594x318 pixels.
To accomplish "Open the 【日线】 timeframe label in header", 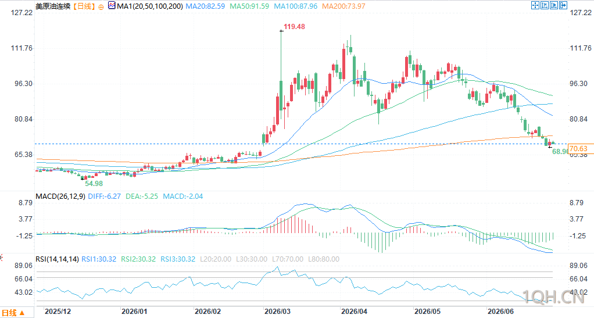I will coord(84,6).
